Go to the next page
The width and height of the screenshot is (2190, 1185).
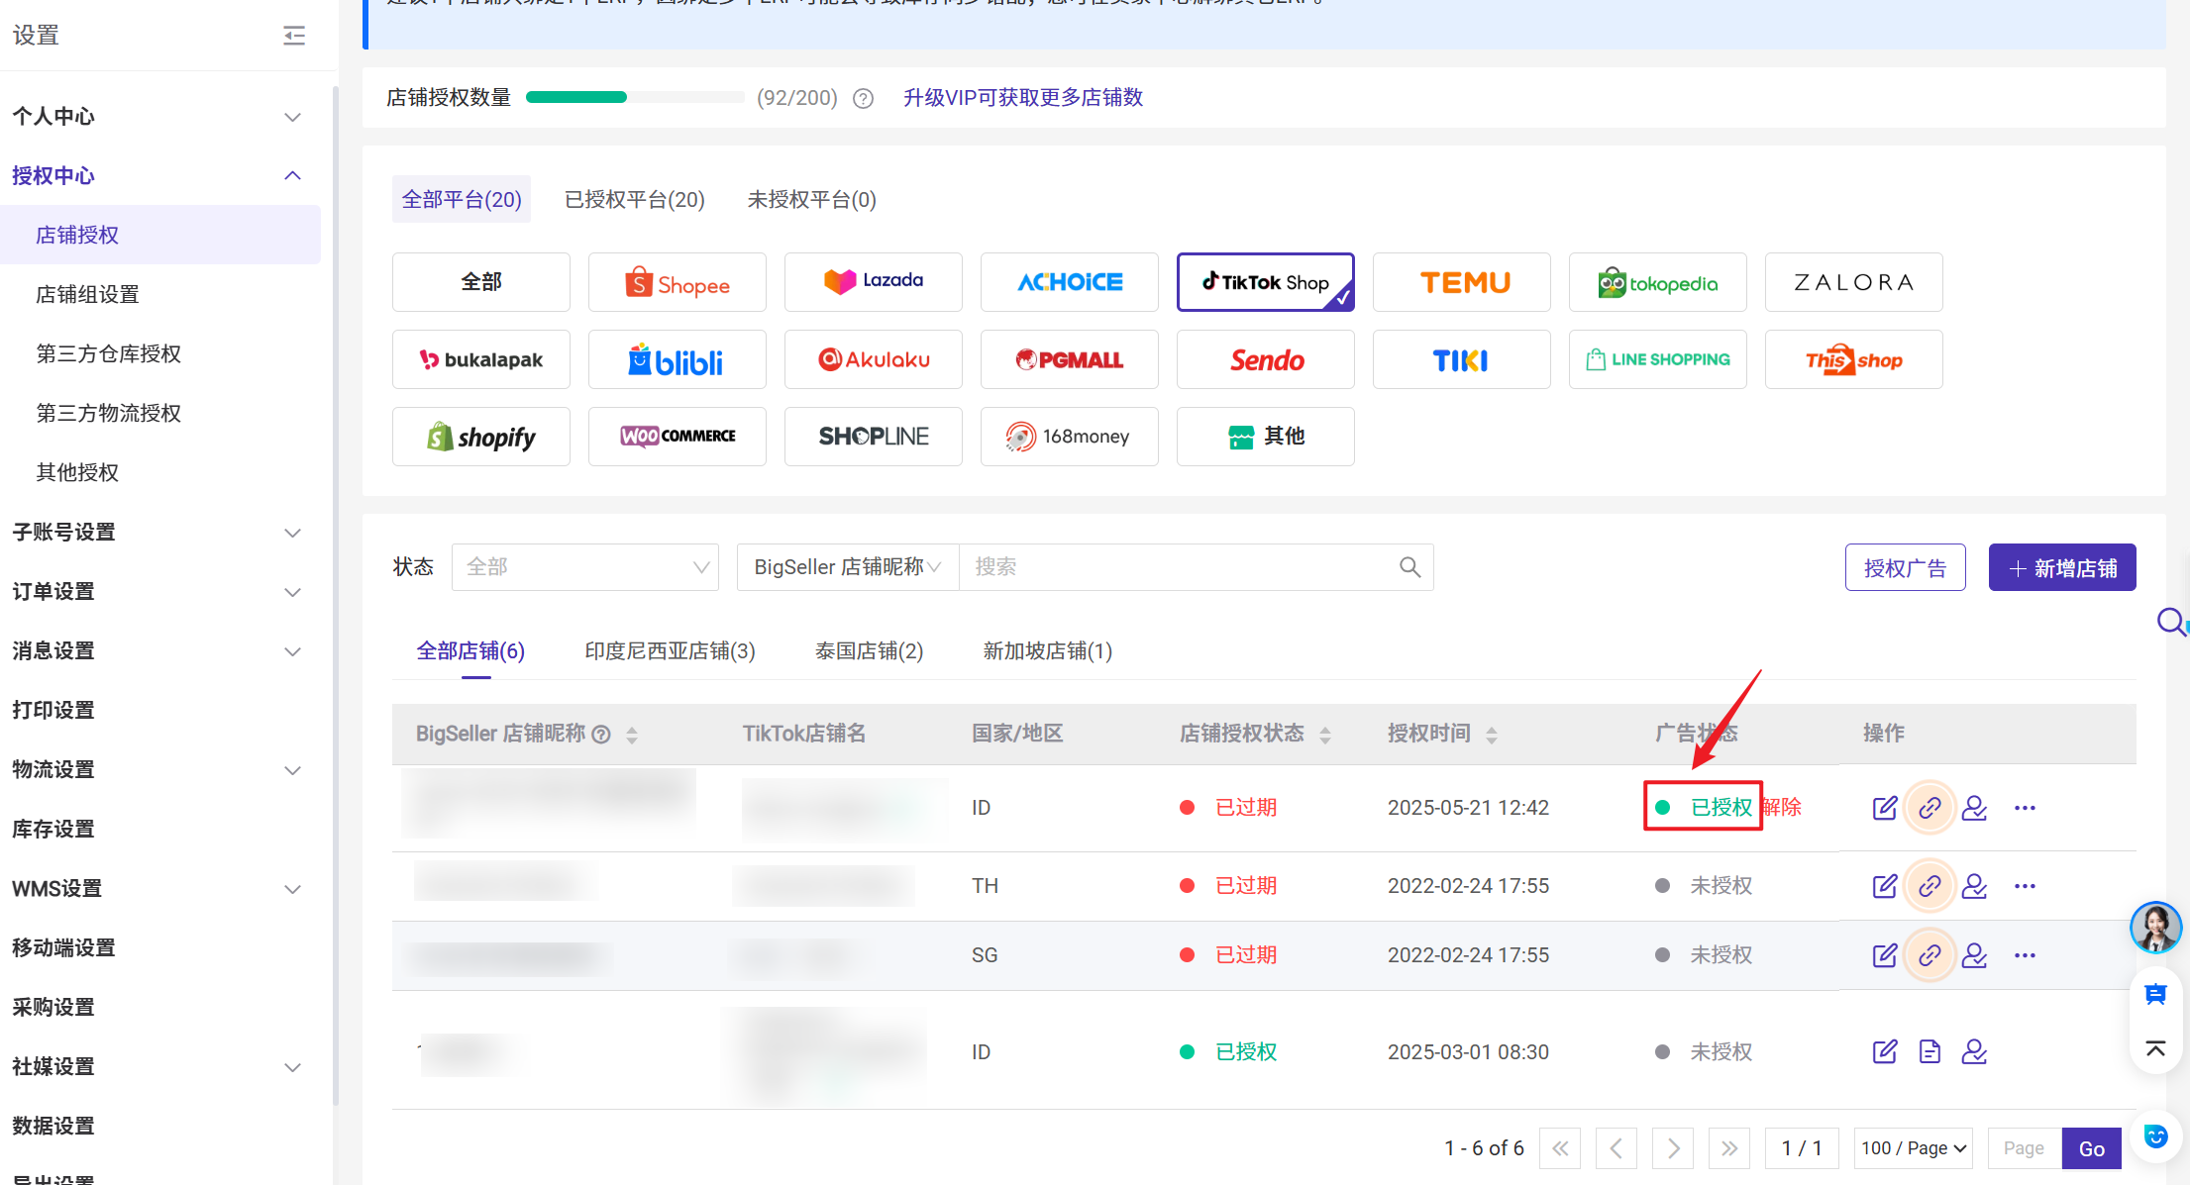(1673, 1148)
